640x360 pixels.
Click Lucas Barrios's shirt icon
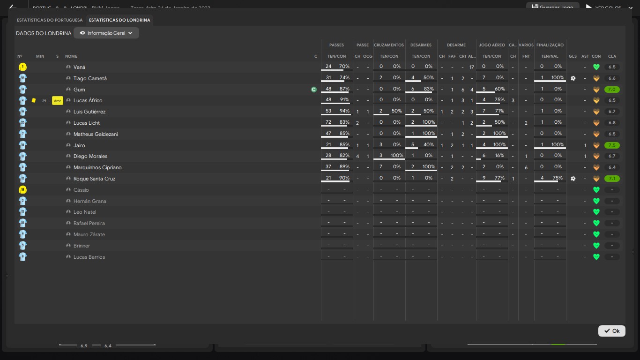click(x=22, y=257)
